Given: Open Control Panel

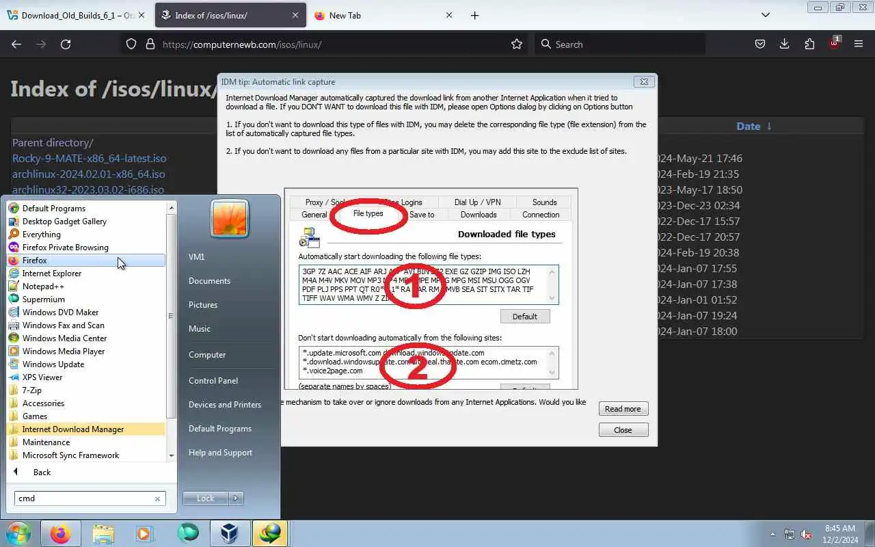Looking at the screenshot, I should click(x=213, y=381).
